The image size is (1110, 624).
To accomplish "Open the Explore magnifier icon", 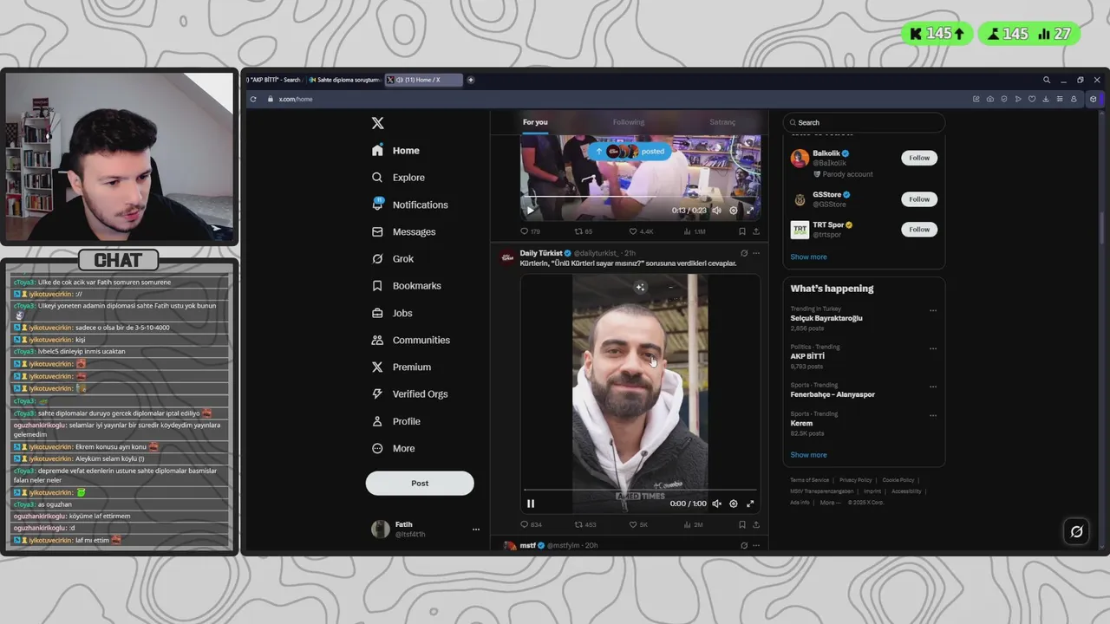I will pos(377,177).
